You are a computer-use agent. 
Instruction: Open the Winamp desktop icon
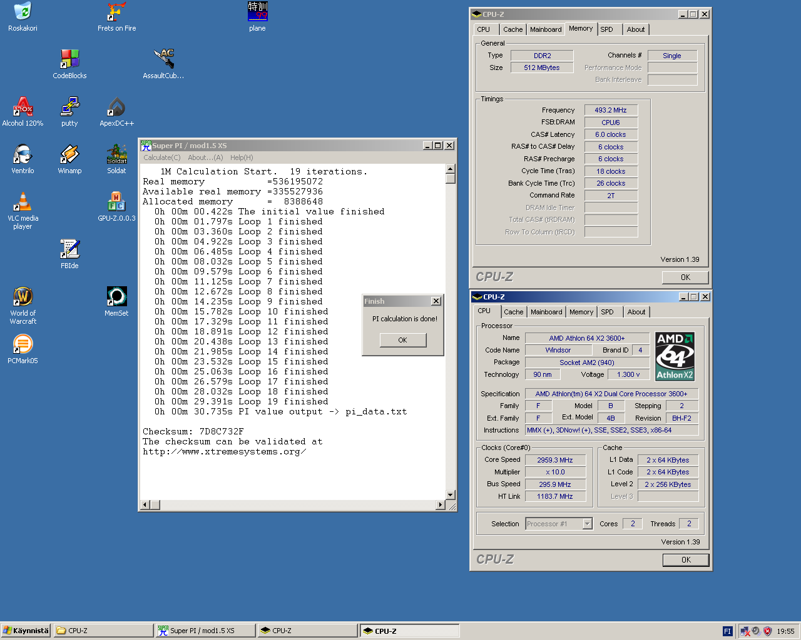(69, 159)
